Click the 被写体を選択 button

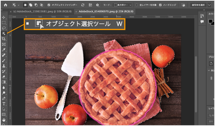[198, 5]
